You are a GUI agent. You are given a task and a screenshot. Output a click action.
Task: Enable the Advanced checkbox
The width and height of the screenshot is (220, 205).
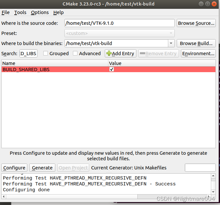click(75, 54)
